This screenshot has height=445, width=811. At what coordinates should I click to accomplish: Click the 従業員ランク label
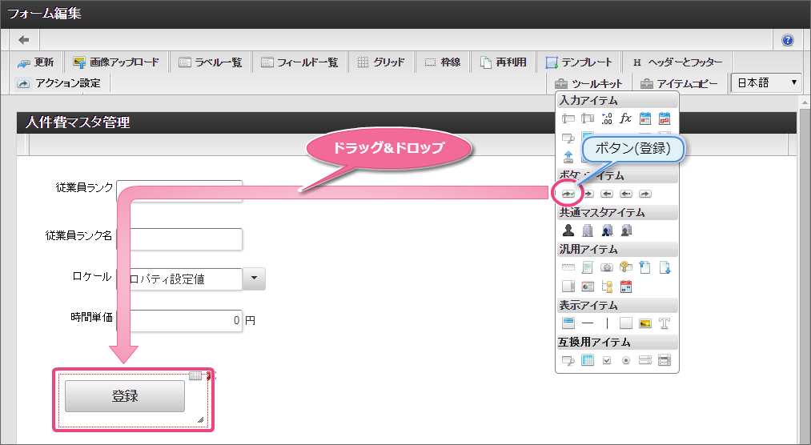click(x=84, y=187)
